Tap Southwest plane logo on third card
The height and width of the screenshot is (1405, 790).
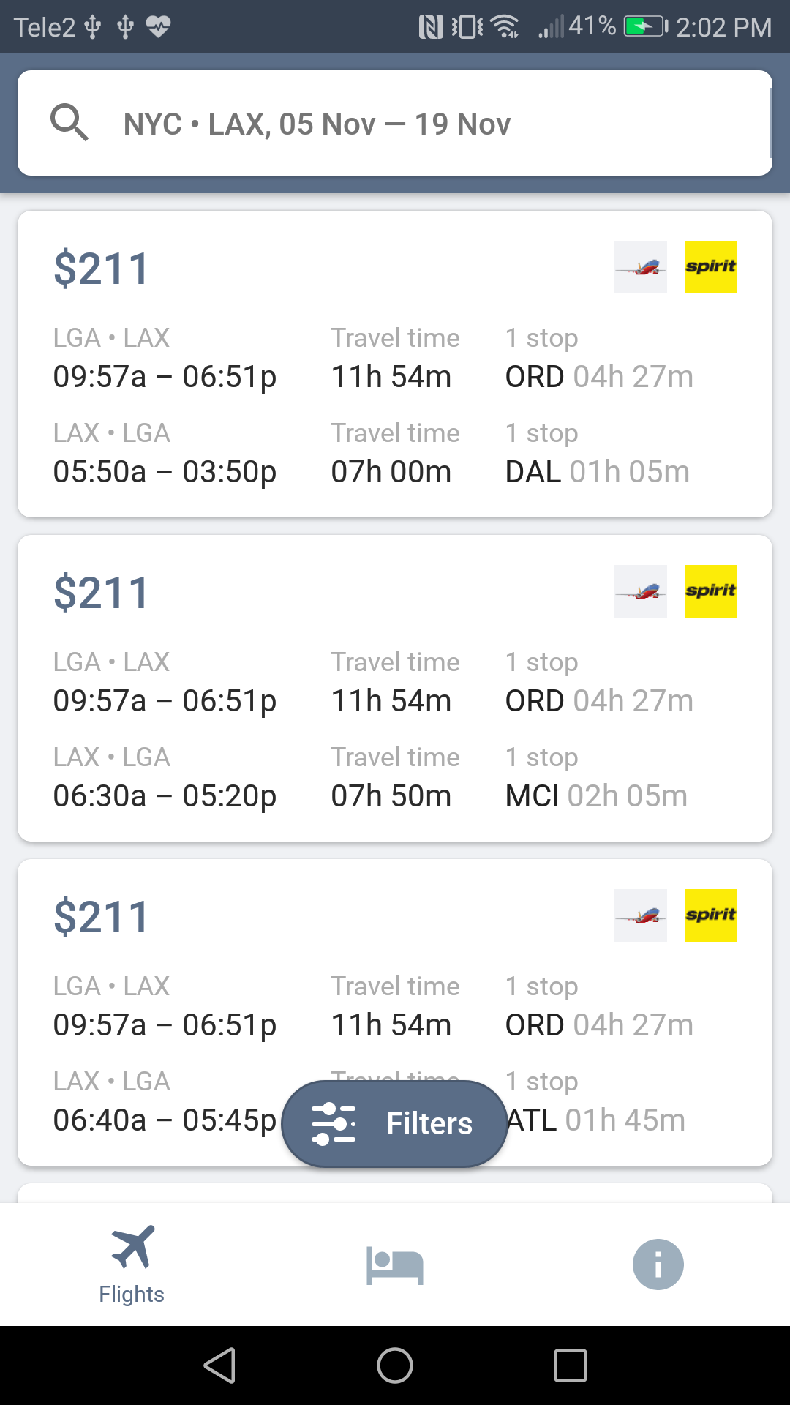(641, 915)
